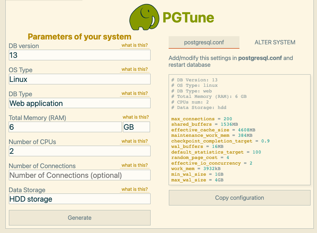Screen dimensions: 317x233
Task: Click the 'Data Storage' field label
Action: [27, 190]
